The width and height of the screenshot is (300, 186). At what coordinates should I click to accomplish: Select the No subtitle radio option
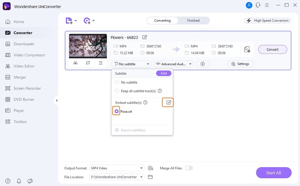tap(117, 82)
